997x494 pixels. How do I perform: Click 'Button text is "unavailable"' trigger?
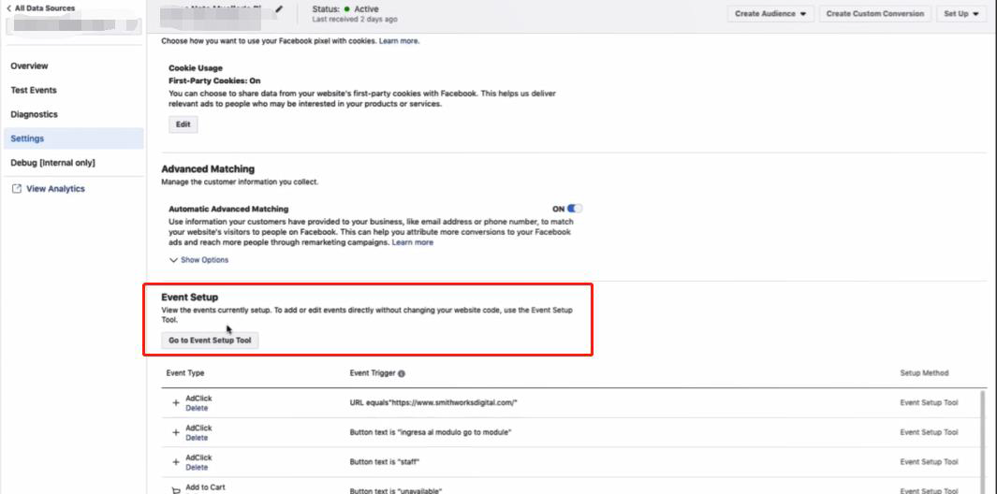[395, 491]
